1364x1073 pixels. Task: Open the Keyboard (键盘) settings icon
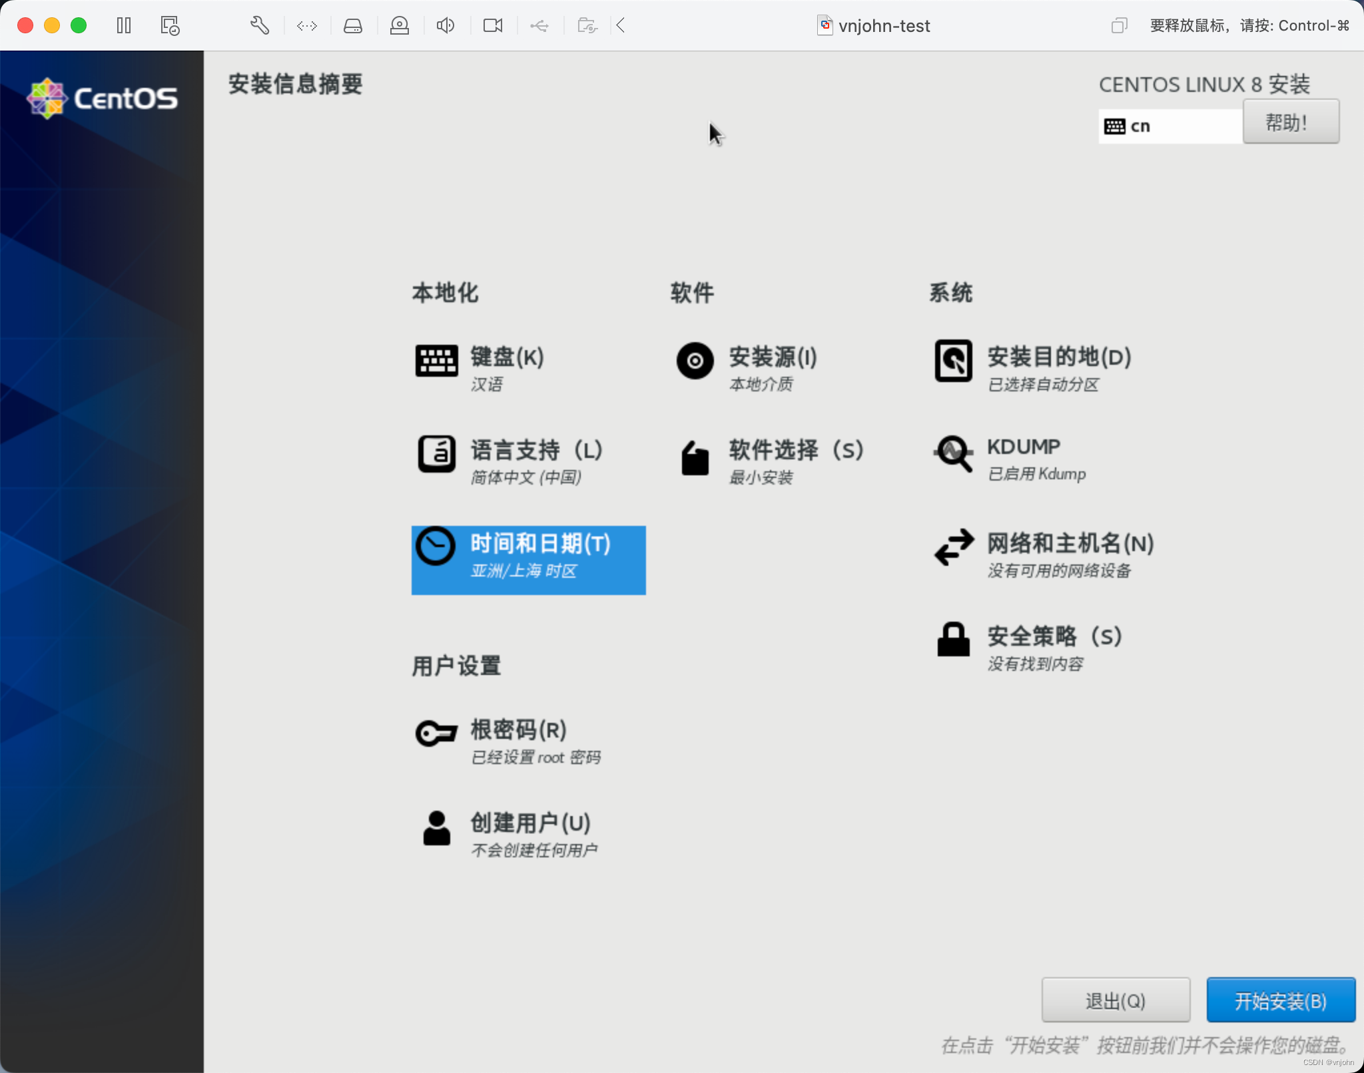point(436,361)
